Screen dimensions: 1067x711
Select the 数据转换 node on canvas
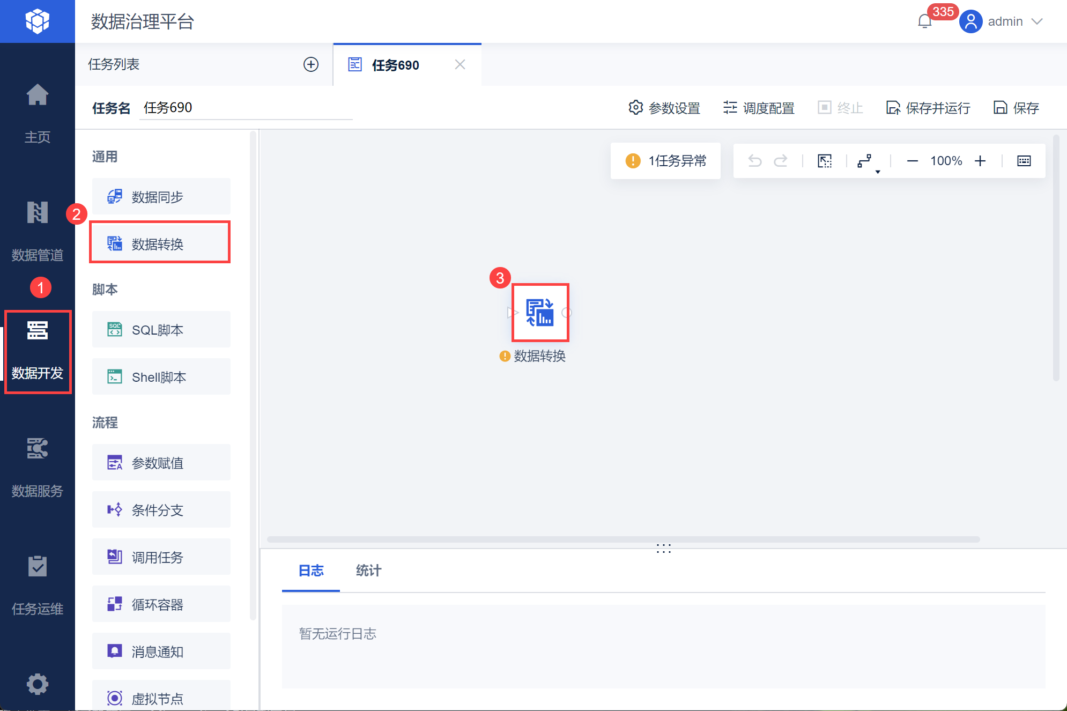pyautogui.click(x=540, y=313)
